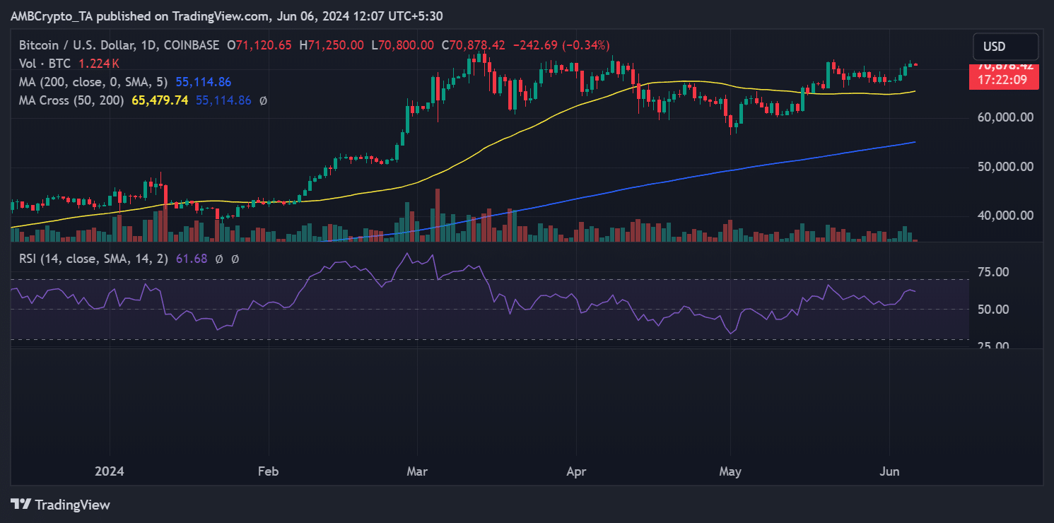
Task: Click the high value H71,250.00
Action: (331, 45)
